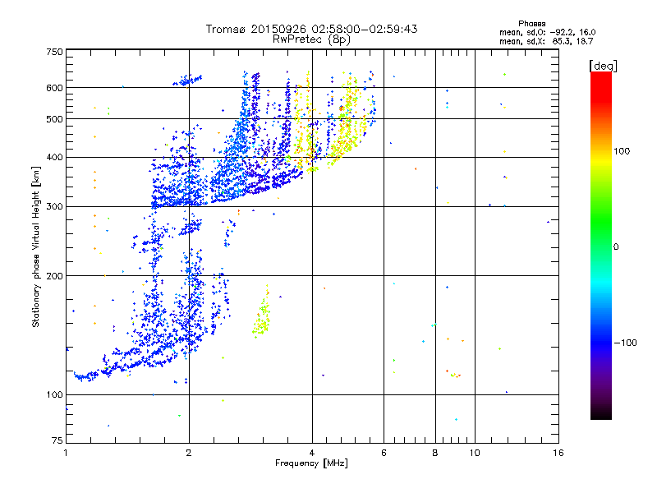The height and width of the screenshot is (493, 657).
Task: Click the y-axis tick label '200'
Action: click(x=54, y=276)
